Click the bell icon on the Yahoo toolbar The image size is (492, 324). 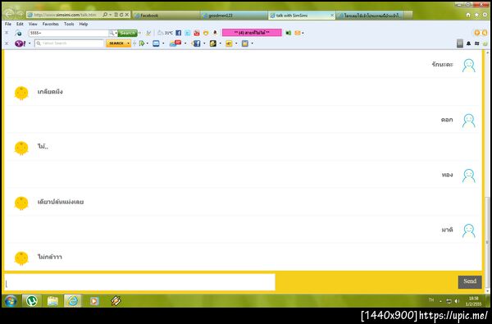point(468,43)
